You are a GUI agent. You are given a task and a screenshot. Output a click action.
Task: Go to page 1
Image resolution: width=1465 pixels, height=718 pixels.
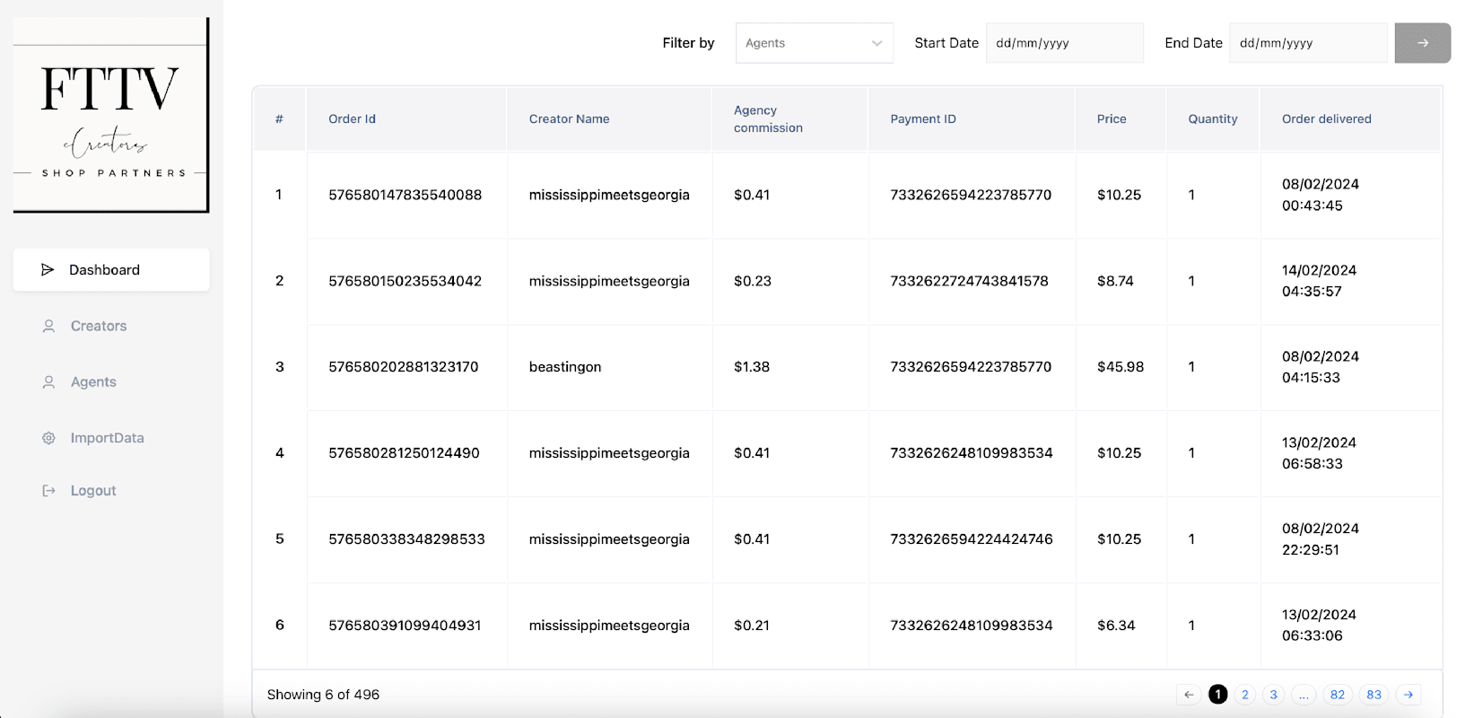[x=1217, y=695]
